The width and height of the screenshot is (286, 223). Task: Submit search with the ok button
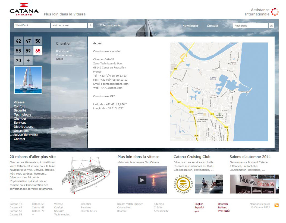(x=271, y=26)
